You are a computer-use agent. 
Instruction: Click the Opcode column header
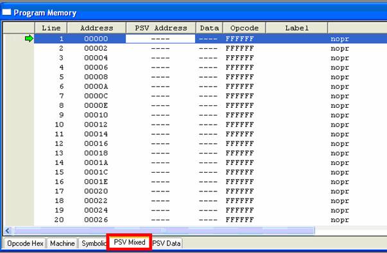[245, 28]
